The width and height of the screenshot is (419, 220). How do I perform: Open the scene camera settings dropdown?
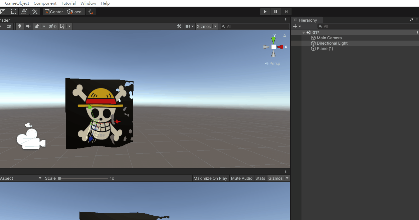pyautogui.click(x=190, y=26)
